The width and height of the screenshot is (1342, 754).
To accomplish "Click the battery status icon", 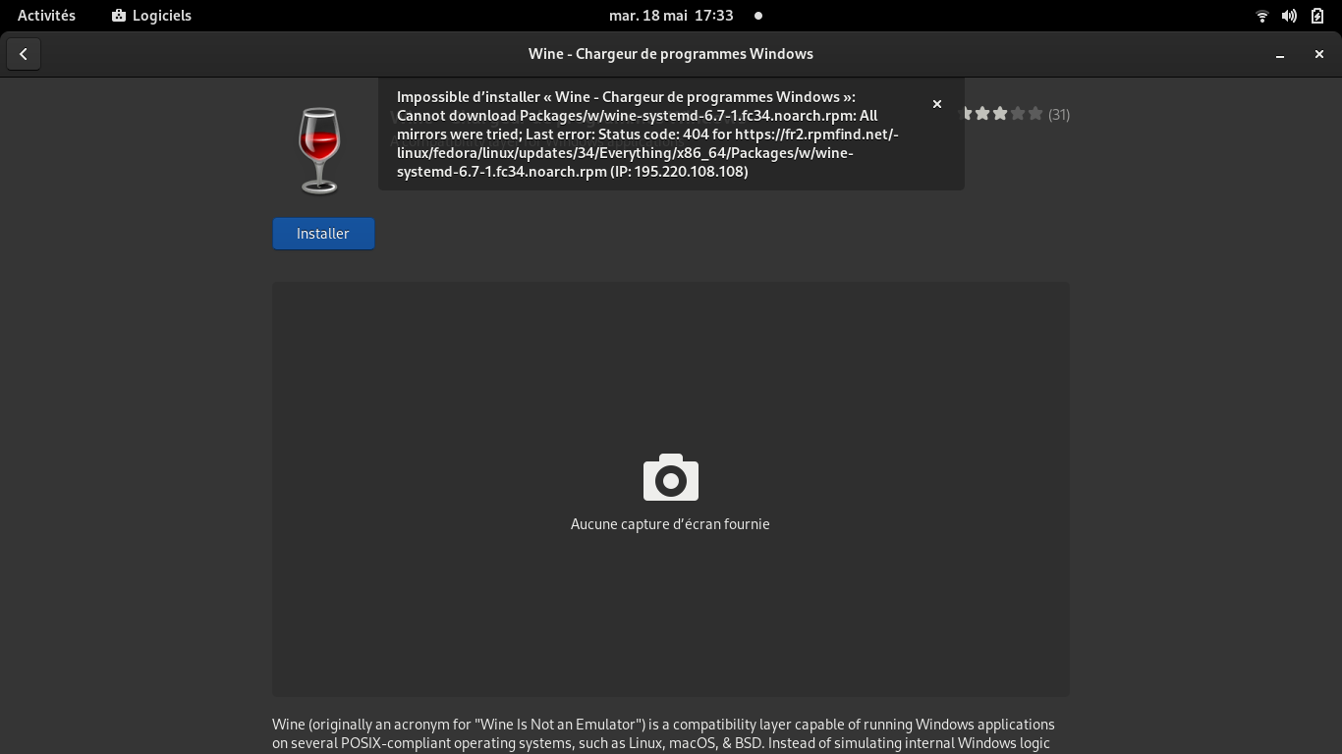I will coord(1317,16).
